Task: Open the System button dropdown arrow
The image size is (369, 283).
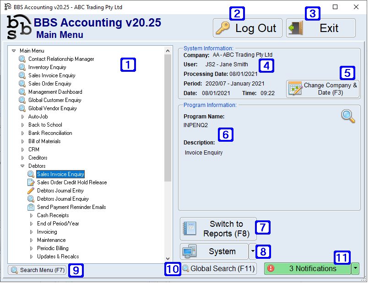Action: pos(252,251)
